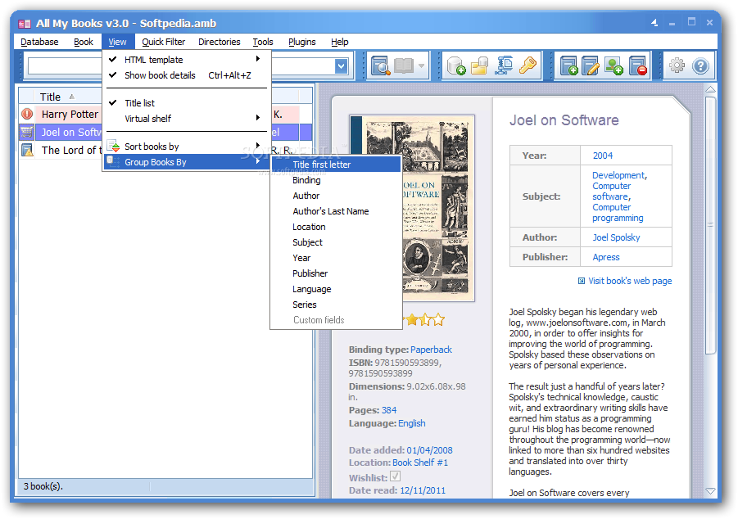Click the Title column sort arrow
Image resolution: width=738 pixels, height=519 pixels.
click(72, 97)
